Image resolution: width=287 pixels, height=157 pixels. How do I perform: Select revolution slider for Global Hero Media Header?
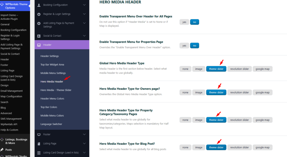[x=239, y=69]
